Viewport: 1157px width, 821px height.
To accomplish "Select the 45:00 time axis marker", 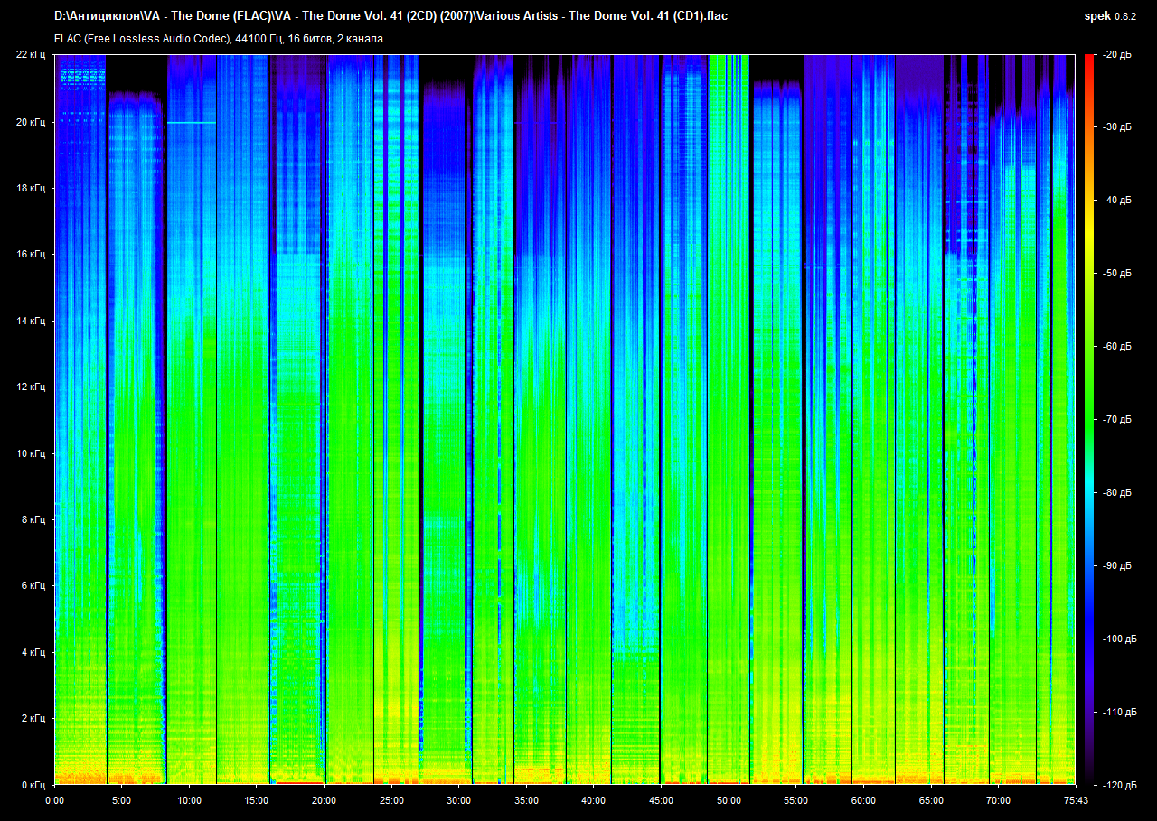I will point(661,800).
